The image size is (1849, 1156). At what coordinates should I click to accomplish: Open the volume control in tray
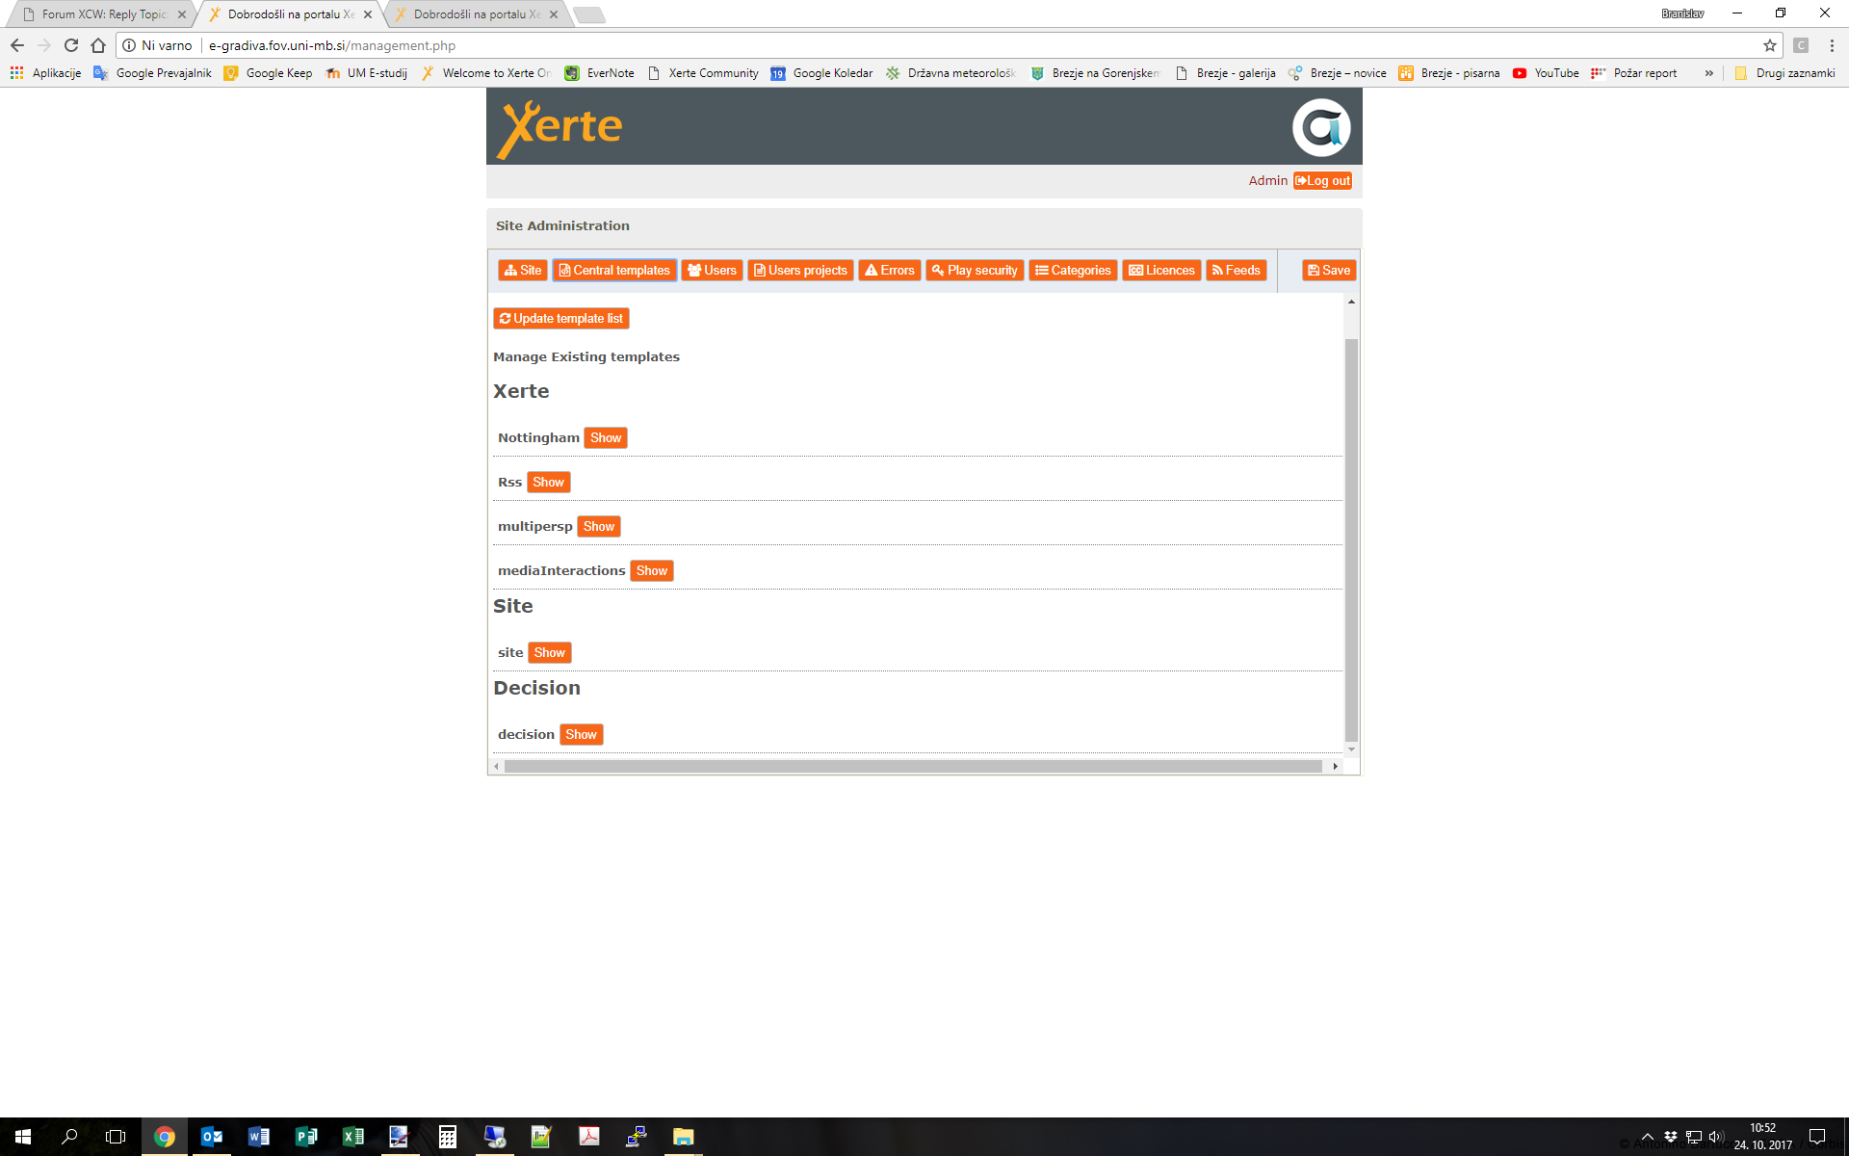coord(1716,1137)
